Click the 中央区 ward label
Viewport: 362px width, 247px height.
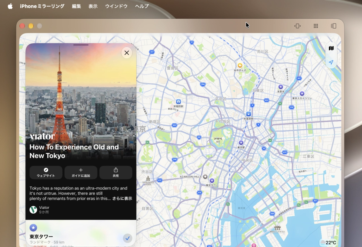[x=247, y=160]
